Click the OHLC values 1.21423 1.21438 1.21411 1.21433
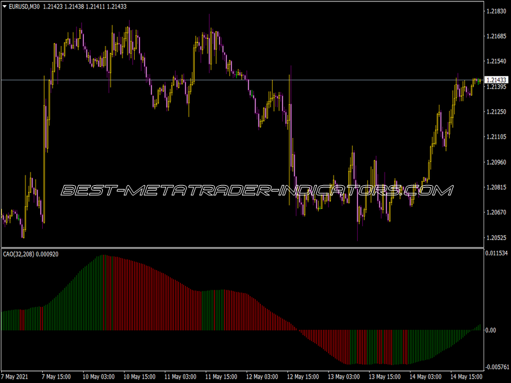 85,6
